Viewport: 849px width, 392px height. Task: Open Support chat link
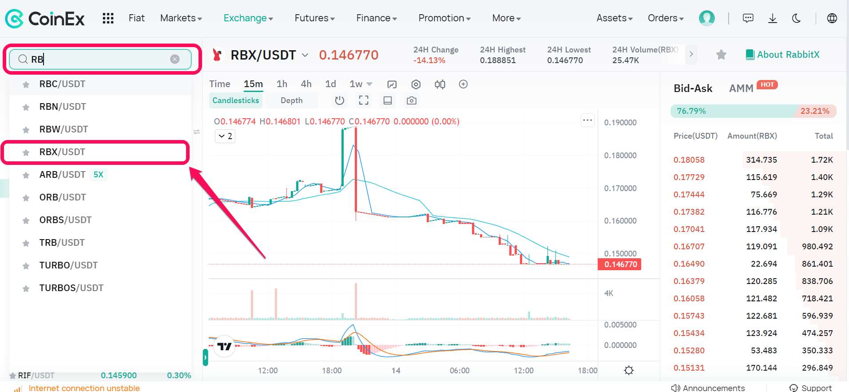click(x=810, y=388)
